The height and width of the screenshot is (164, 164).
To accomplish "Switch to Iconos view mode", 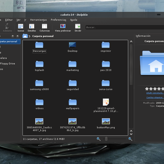I will coord(20,28).
